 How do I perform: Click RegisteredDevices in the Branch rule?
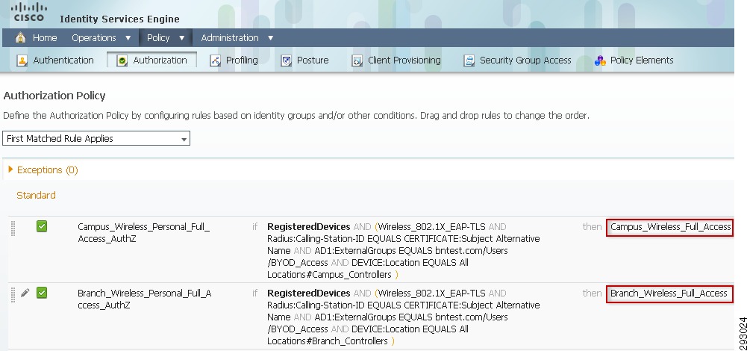click(x=309, y=293)
